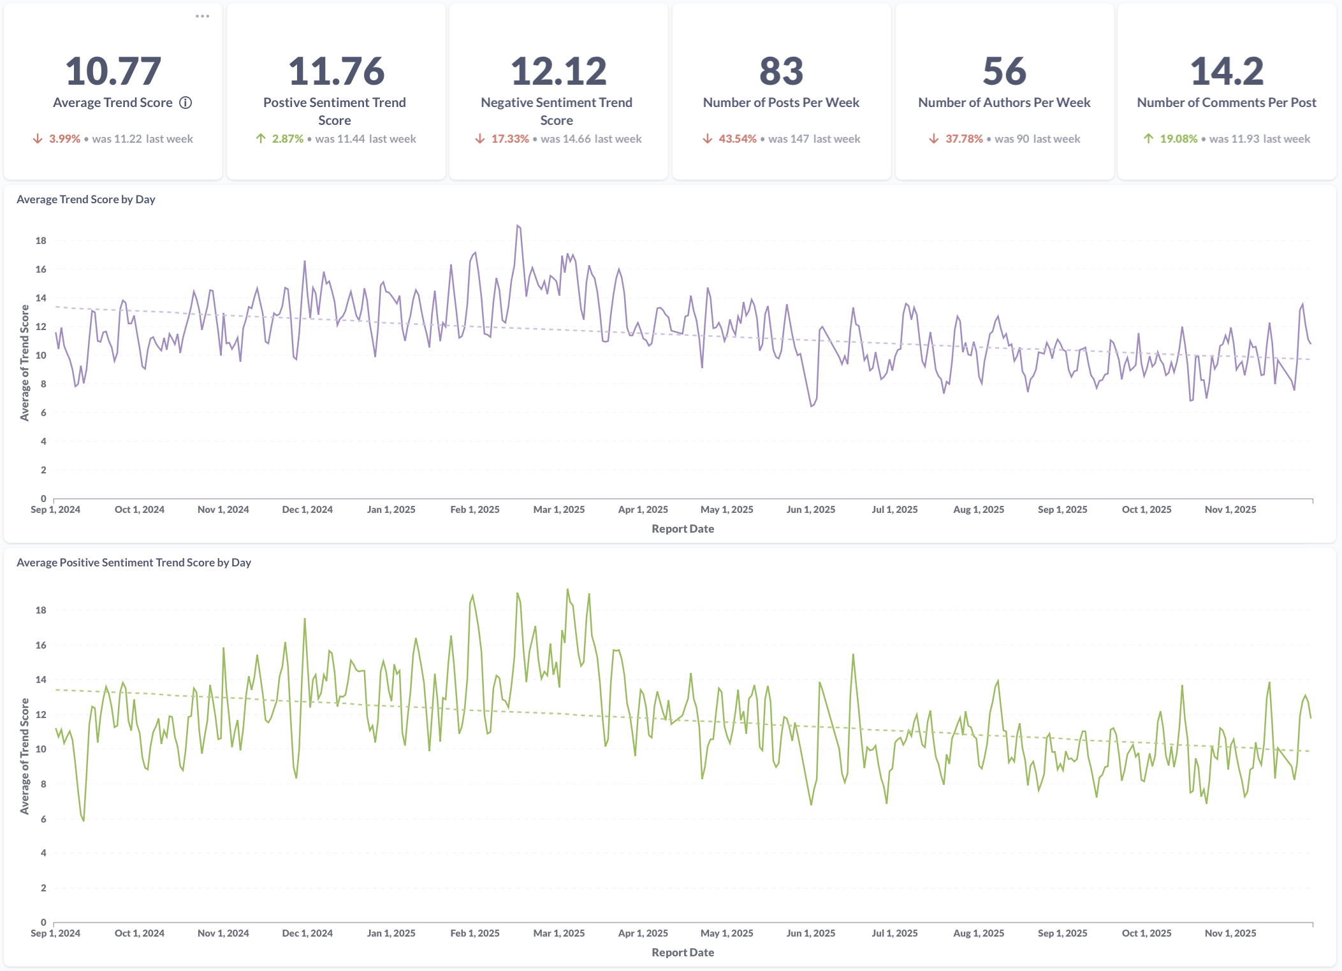The height and width of the screenshot is (971, 1342).
Task: Click the green up arrow next to 2.87%
Action: tap(261, 139)
